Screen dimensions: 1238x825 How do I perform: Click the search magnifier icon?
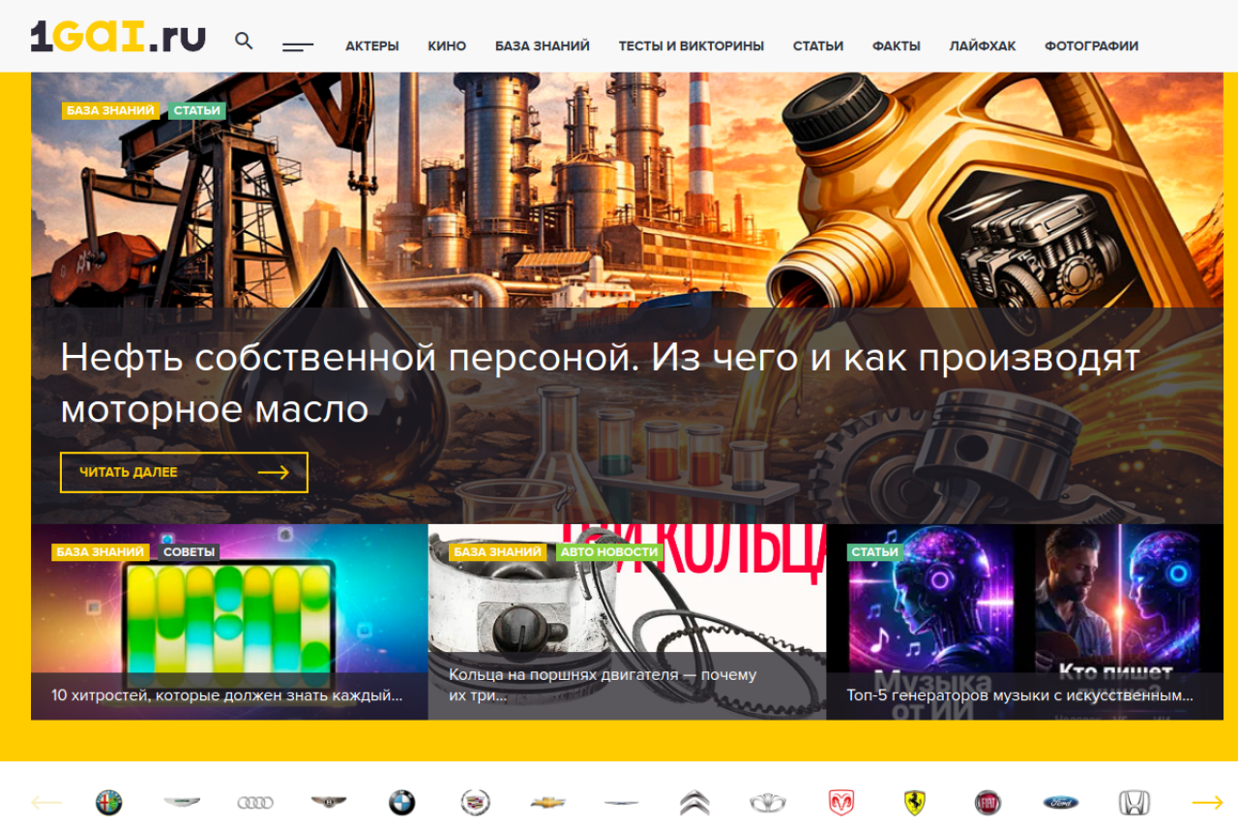[244, 41]
